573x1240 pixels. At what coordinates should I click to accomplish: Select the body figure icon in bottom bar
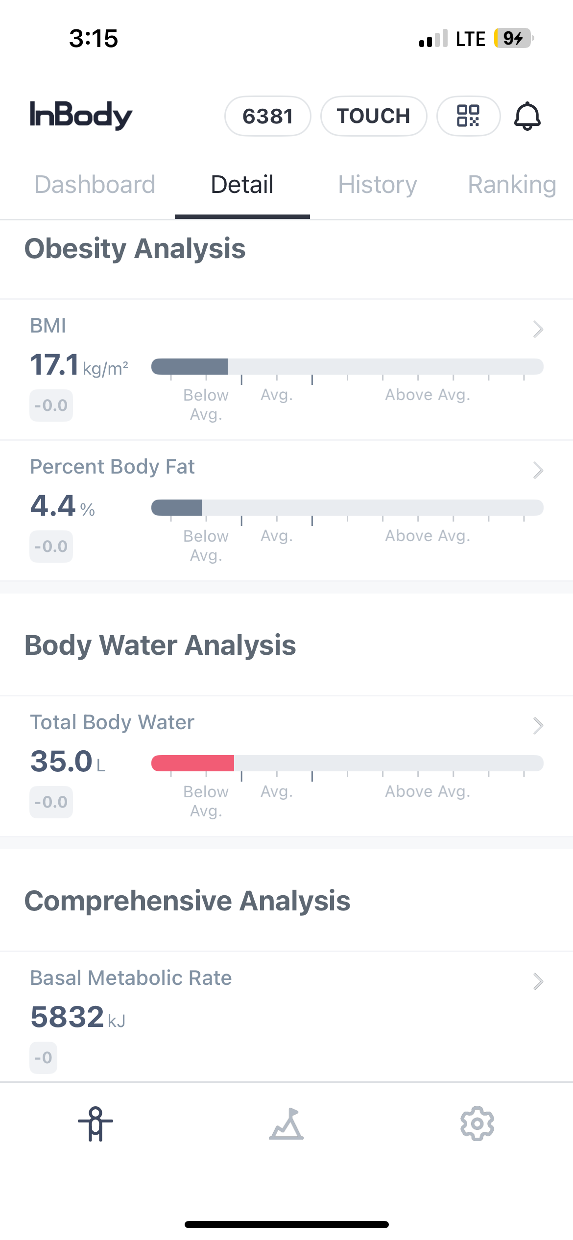click(95, 1123)
